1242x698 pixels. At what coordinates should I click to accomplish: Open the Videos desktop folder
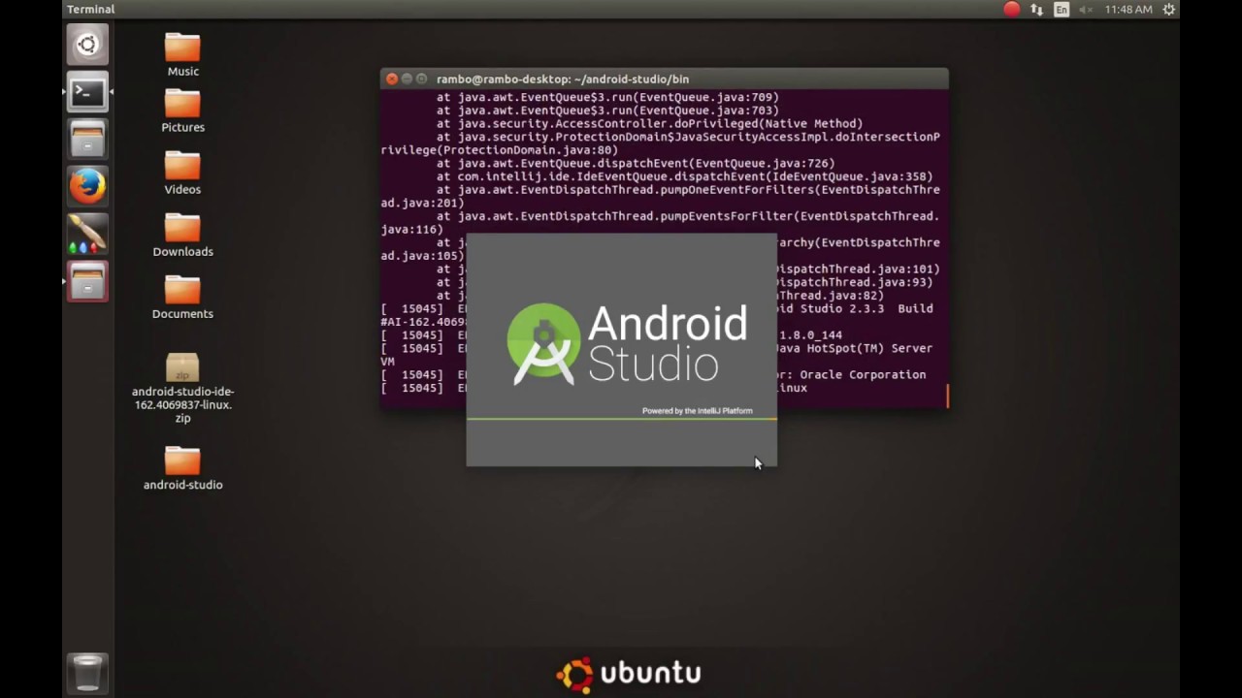182,173
